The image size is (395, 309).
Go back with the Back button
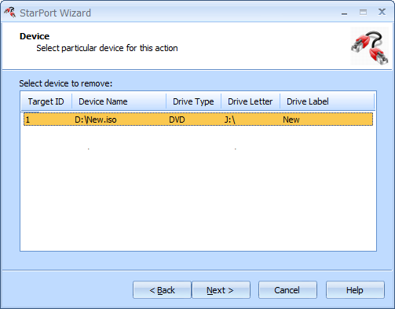pyautogui.click(x=162, y=290)
